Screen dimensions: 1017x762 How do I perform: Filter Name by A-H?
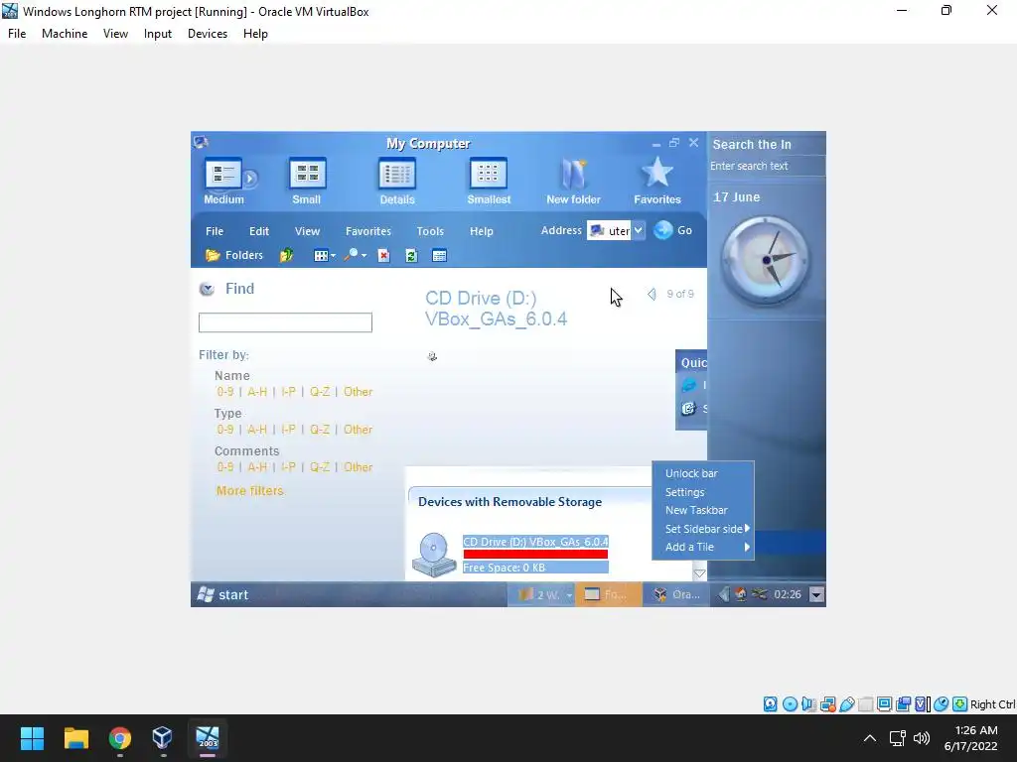coord(257,391)
